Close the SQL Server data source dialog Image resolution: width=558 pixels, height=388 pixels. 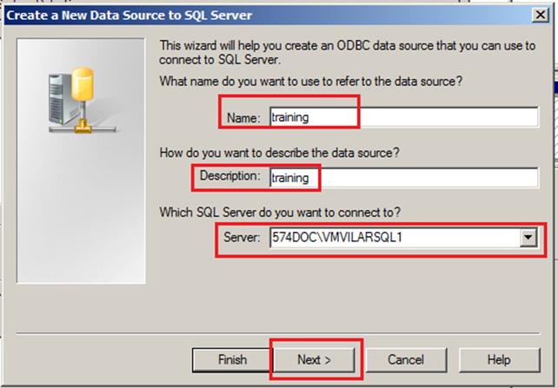pos(541,15)
